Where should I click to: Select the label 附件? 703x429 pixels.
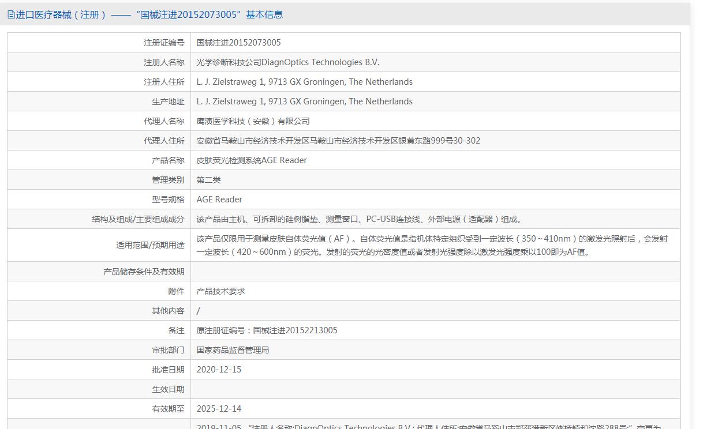pyautogui.click(x=176, y=291)
